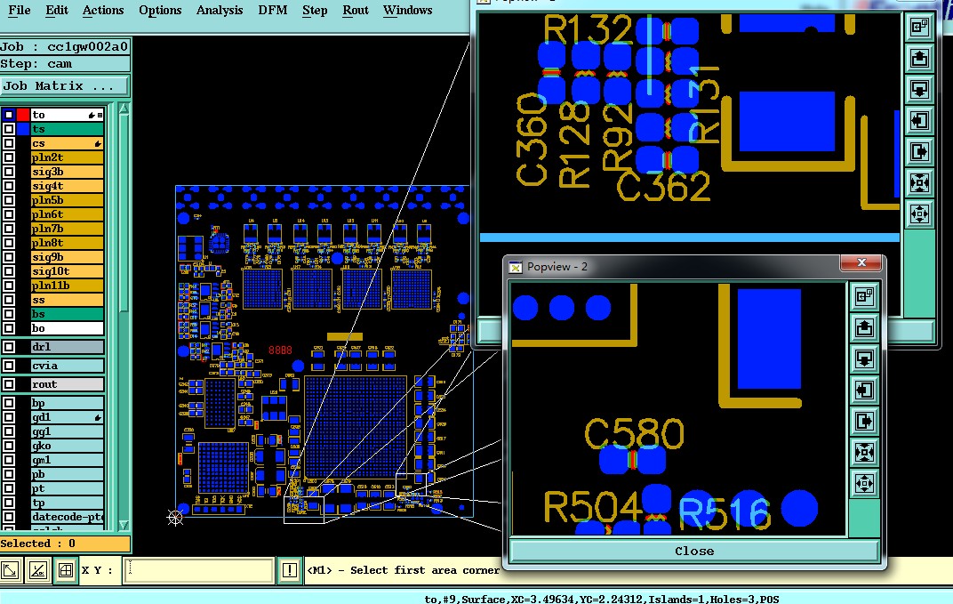Pan right in Popview 2
953x604 pixels.
coord(864,421)
